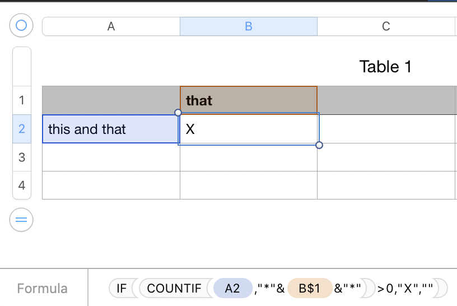Image resolution: width=457 pixels, height=306 pixels.
Task: Select column B header
Action: (248, 26)
